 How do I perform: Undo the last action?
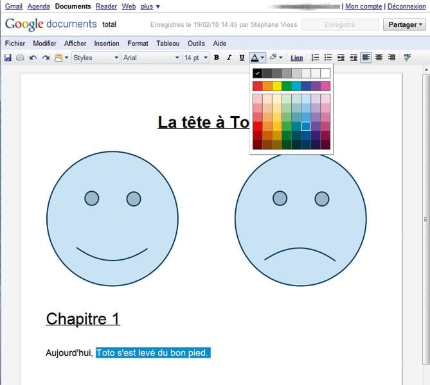[x=33, y=58]
